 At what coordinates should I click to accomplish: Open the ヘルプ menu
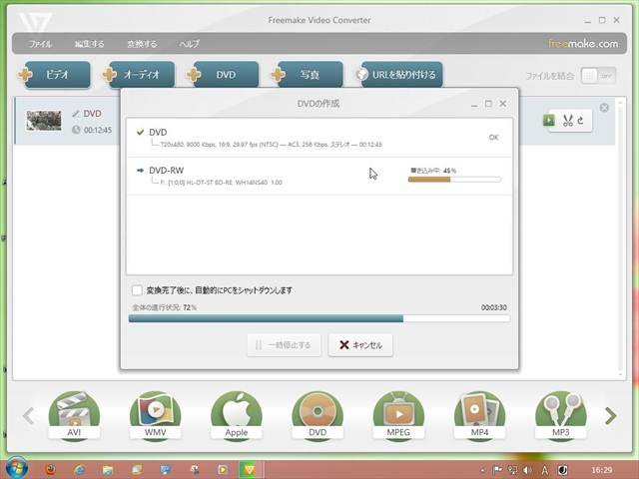click(189, 44)
